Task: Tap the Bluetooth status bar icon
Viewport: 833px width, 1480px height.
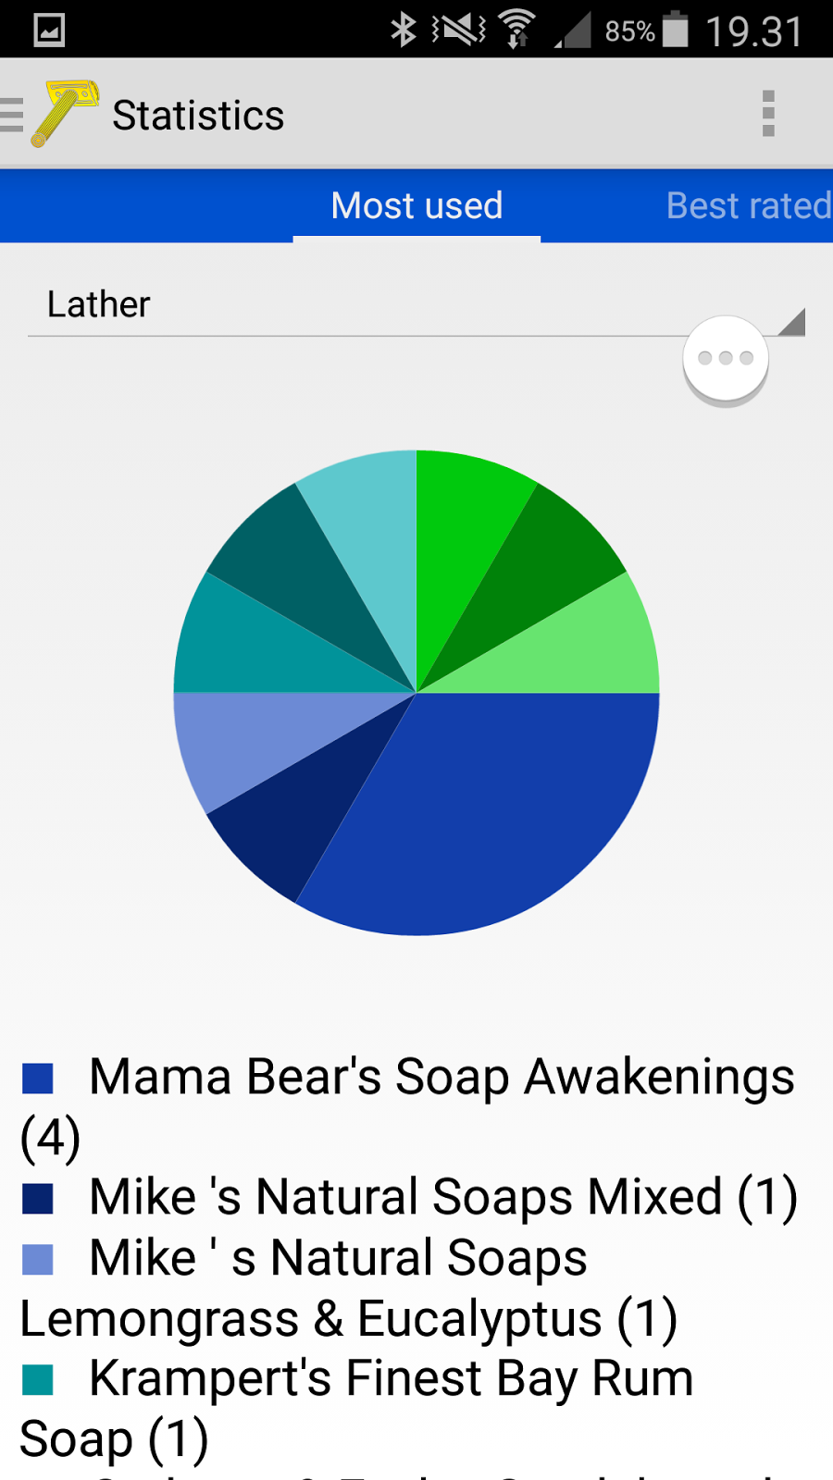Action: tap(403, 30)
